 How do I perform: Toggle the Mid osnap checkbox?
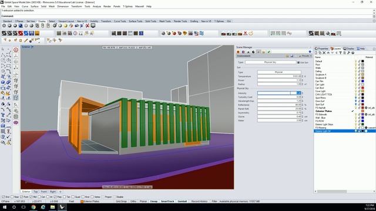(31, 197)
